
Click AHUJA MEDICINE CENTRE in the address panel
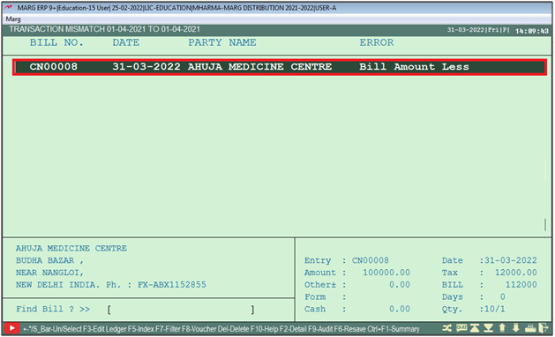(71, 249)
